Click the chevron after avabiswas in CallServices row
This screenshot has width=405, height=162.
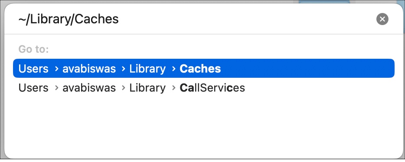coord(124,88)
